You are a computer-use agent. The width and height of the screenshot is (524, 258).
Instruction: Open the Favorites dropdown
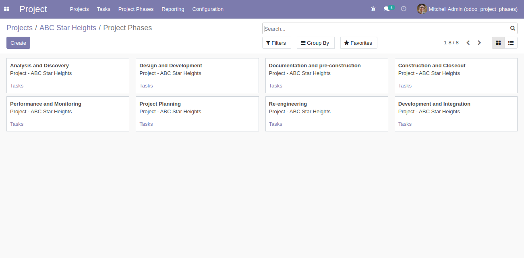[358, 43]
